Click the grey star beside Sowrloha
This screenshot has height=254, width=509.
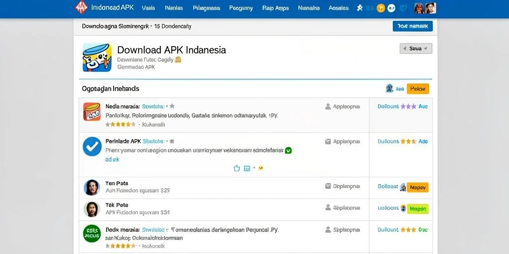[172, 106]
